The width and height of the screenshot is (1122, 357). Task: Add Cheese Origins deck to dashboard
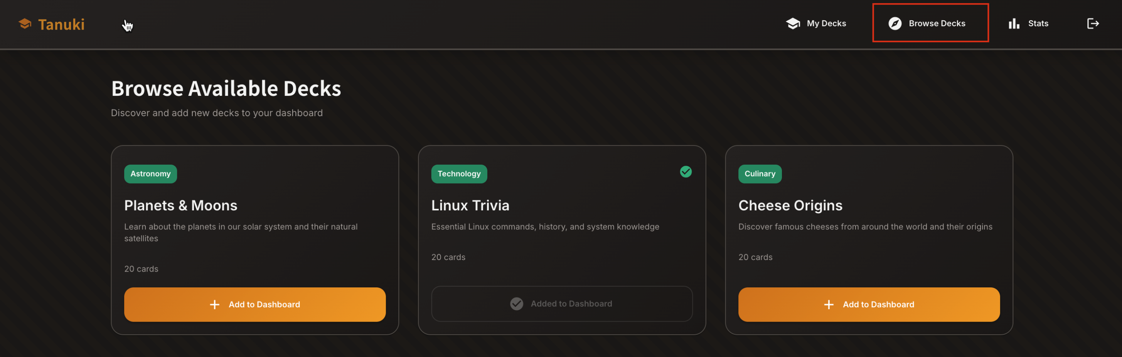869,304
